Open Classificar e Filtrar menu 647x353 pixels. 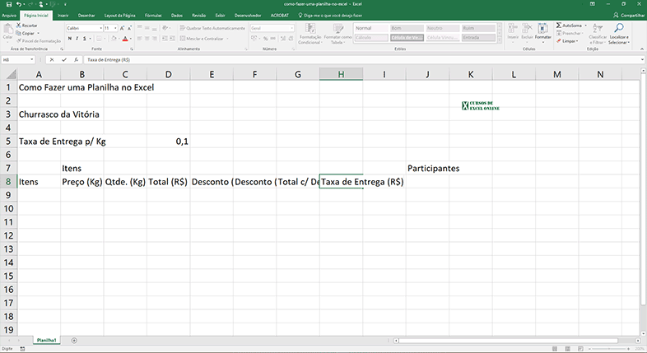click(x=598, y=34)
